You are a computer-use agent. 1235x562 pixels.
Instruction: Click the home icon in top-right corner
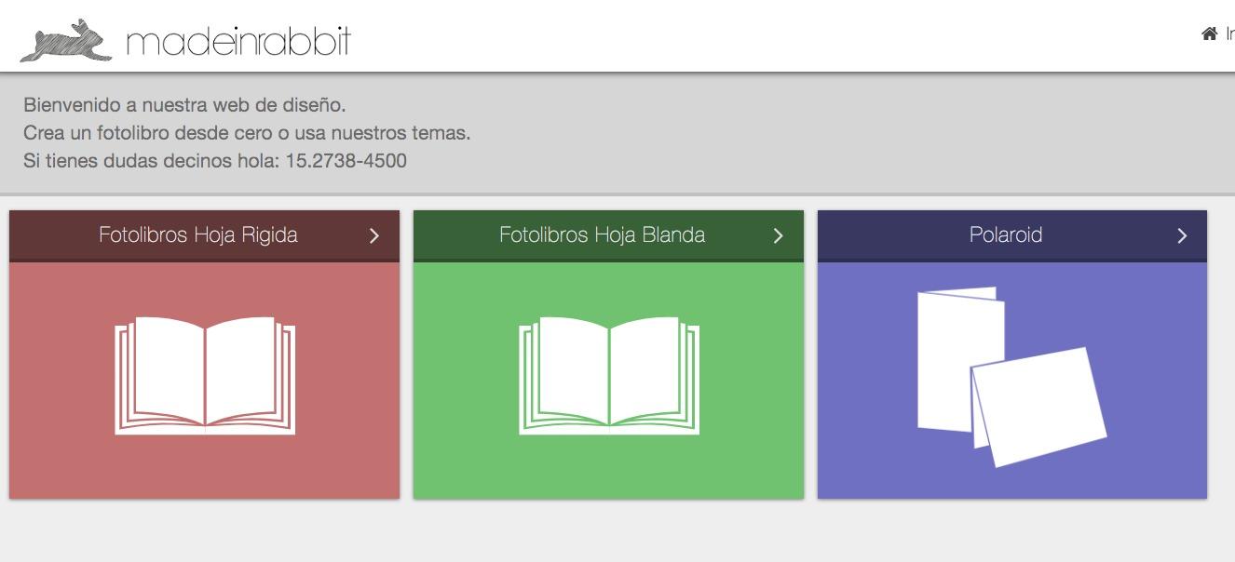[x=1209, y=34]
